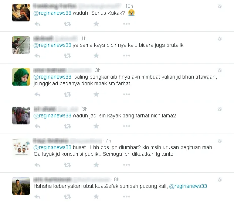234x203 pixels.
Task: Click @reginanews33 mention in the first tweet
Action: click(x=52, y=13)
